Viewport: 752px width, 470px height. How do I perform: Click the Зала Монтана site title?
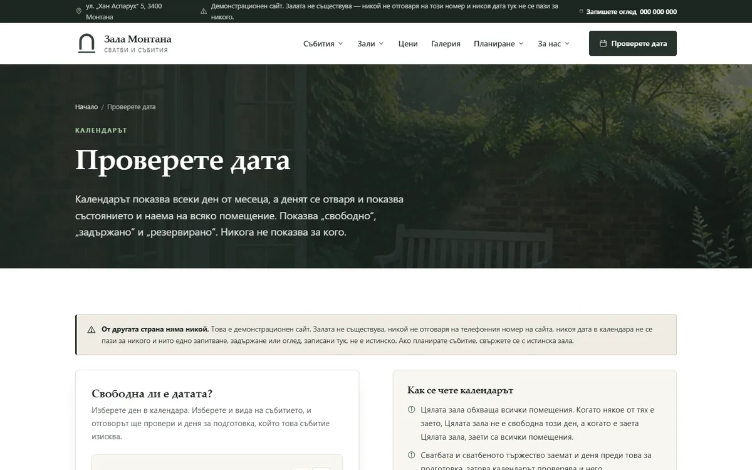[x=138, y=39]
